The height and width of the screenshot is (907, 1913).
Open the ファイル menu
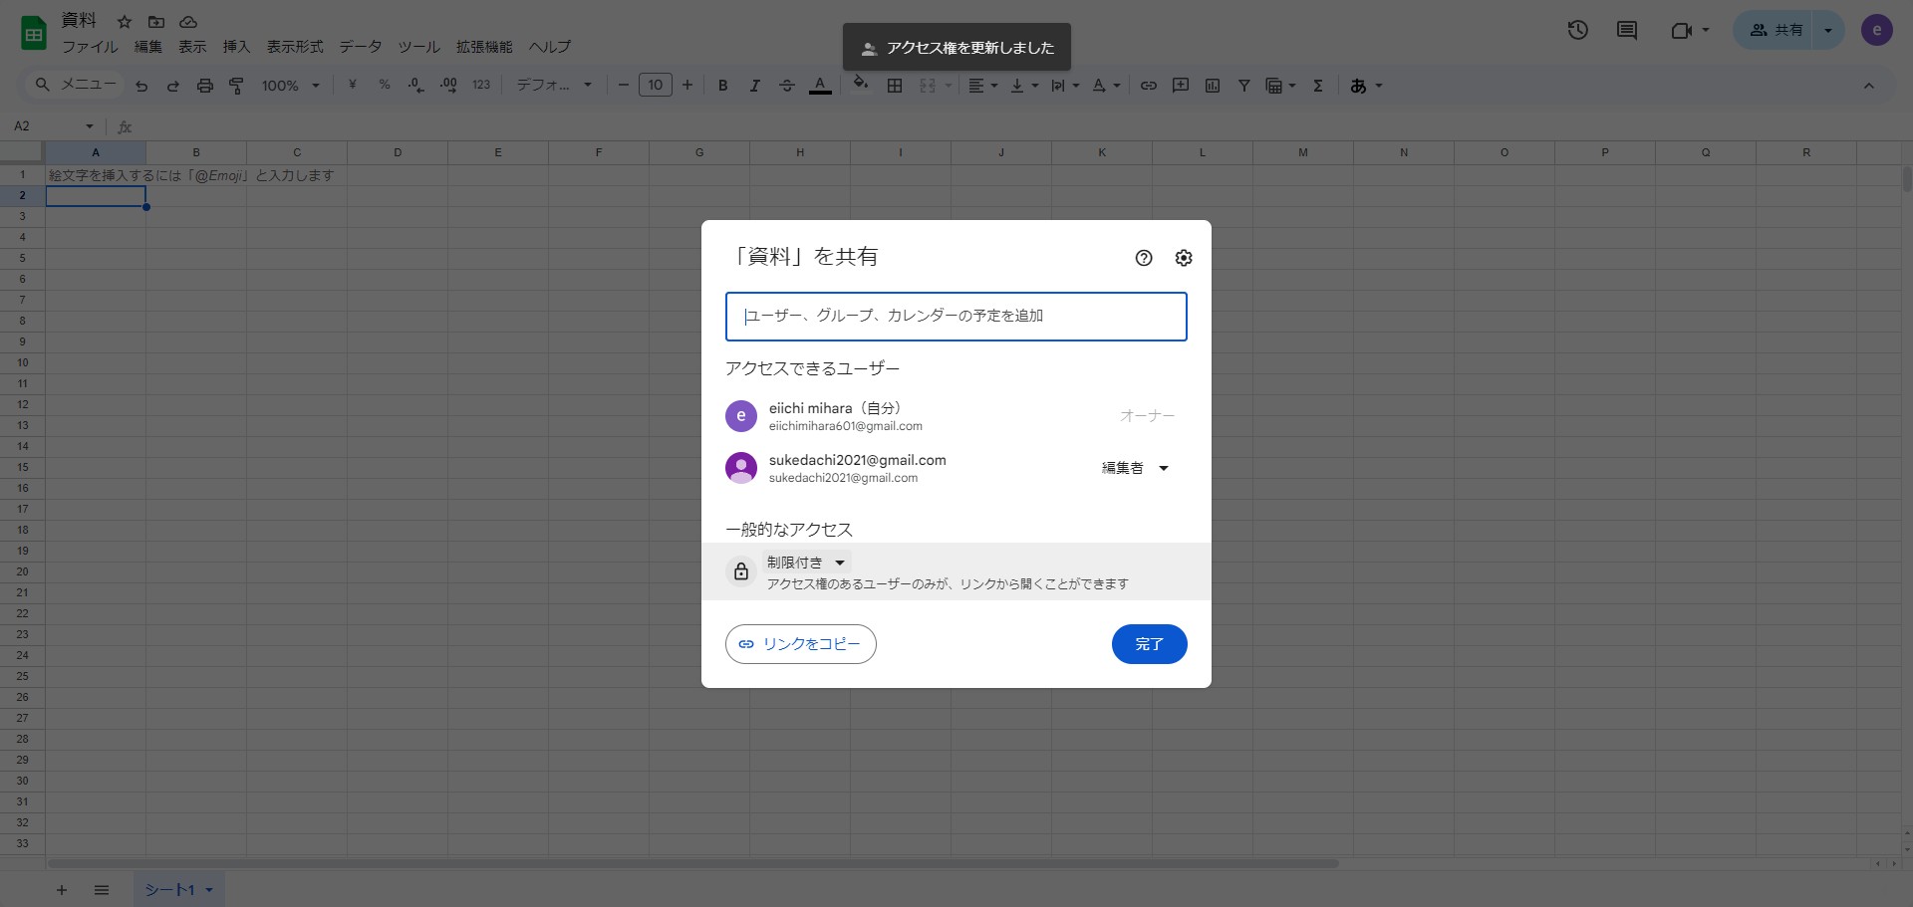tap(90, 47)
